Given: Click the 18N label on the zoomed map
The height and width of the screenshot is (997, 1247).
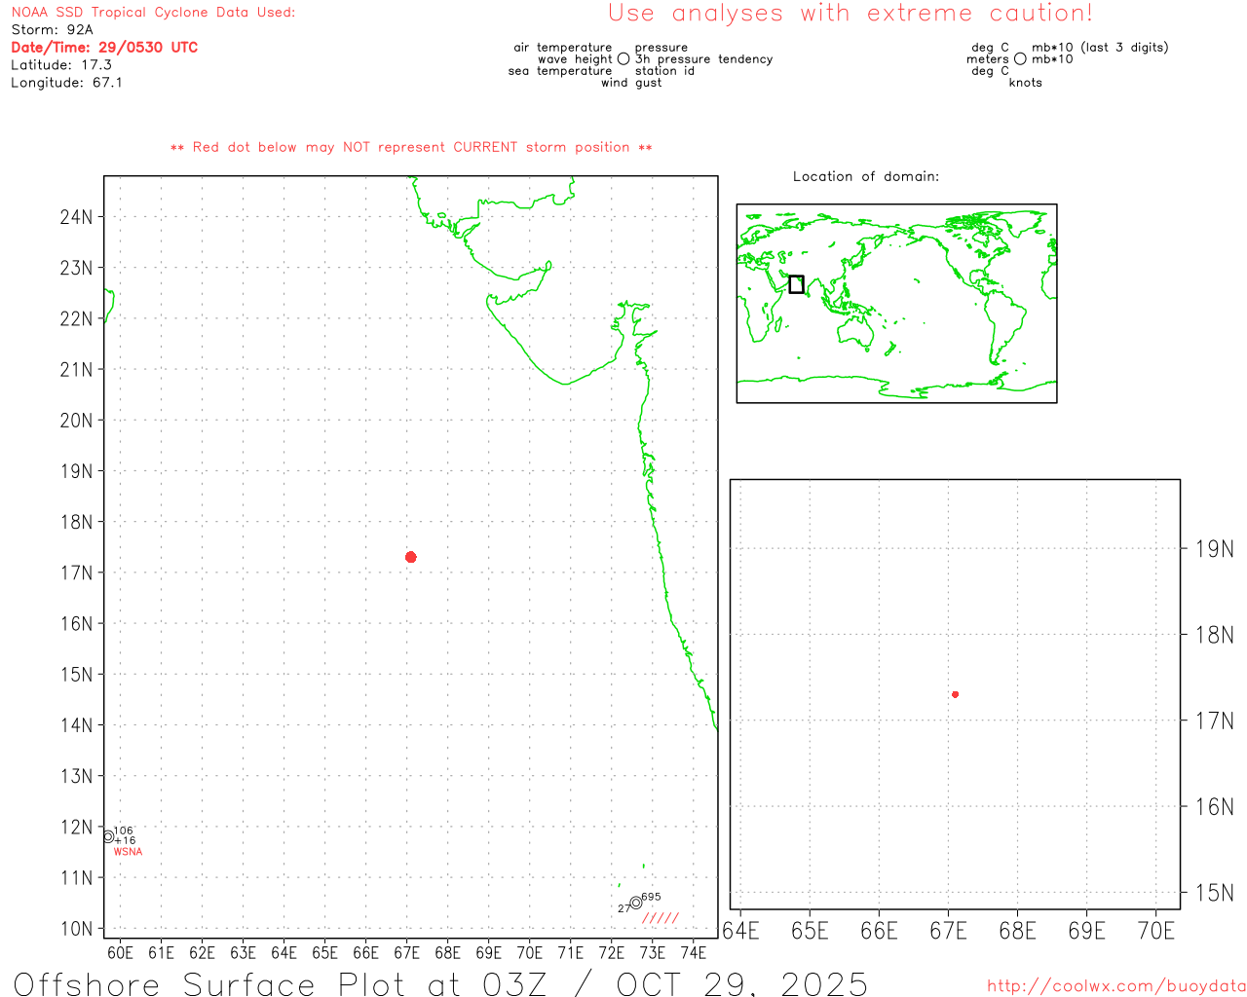Looking at the screenshot, I should [1214, 635].
